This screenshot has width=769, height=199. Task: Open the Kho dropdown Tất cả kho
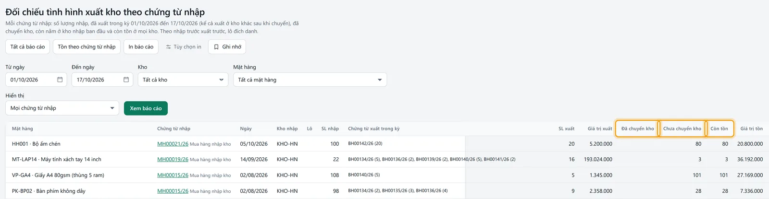pos(183,80)
